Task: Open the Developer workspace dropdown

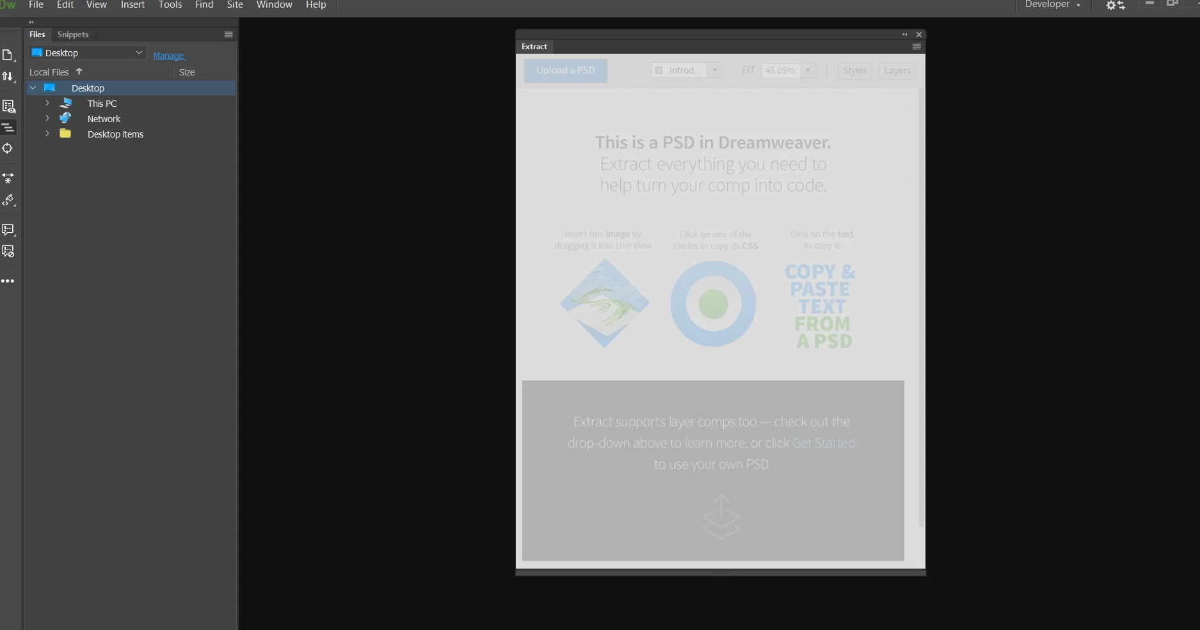Action: [x=1052, y=5]
